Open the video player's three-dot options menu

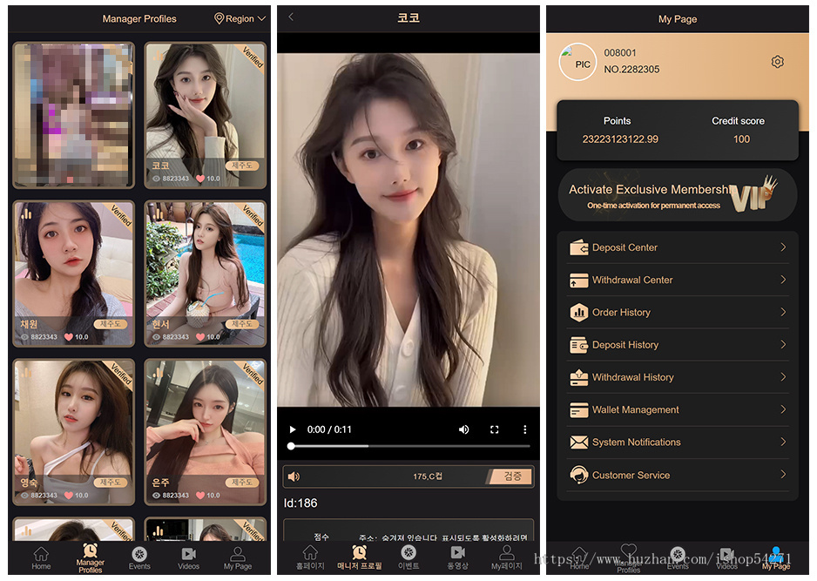pyautogui.click(x=524, y=429)
